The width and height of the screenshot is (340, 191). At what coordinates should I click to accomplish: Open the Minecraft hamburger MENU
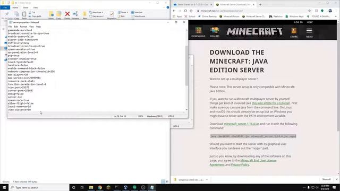point(309,33)
